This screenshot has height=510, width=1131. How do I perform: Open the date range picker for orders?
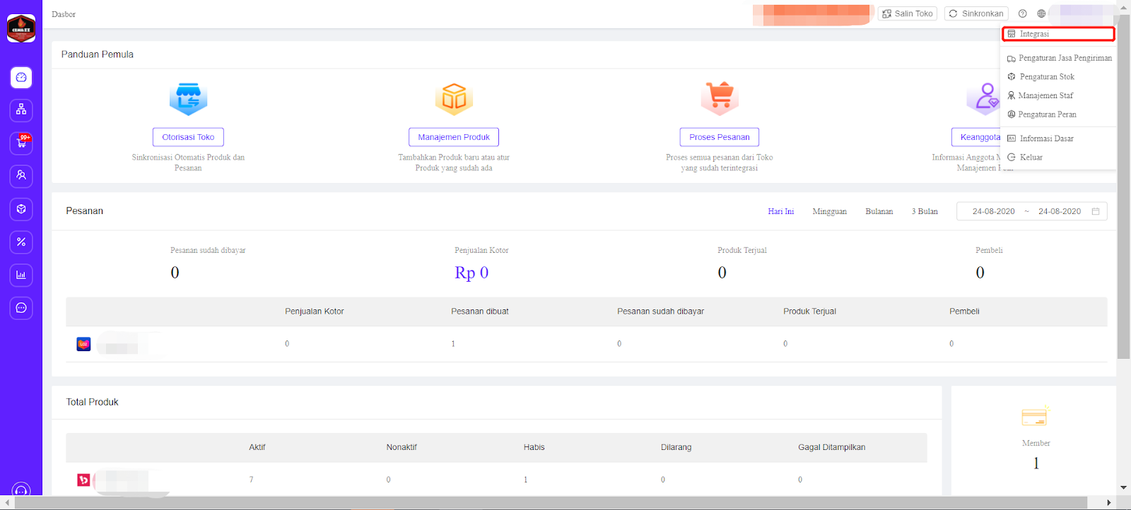1031,211
